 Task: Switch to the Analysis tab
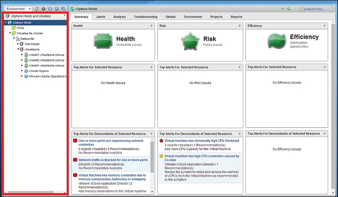[x=119, y=17]
